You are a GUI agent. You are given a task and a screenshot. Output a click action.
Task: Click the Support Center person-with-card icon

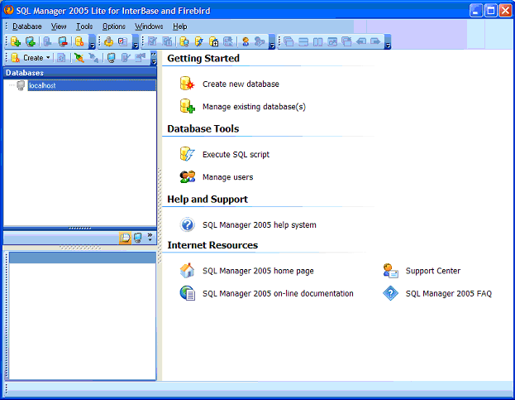click(390, 271)
